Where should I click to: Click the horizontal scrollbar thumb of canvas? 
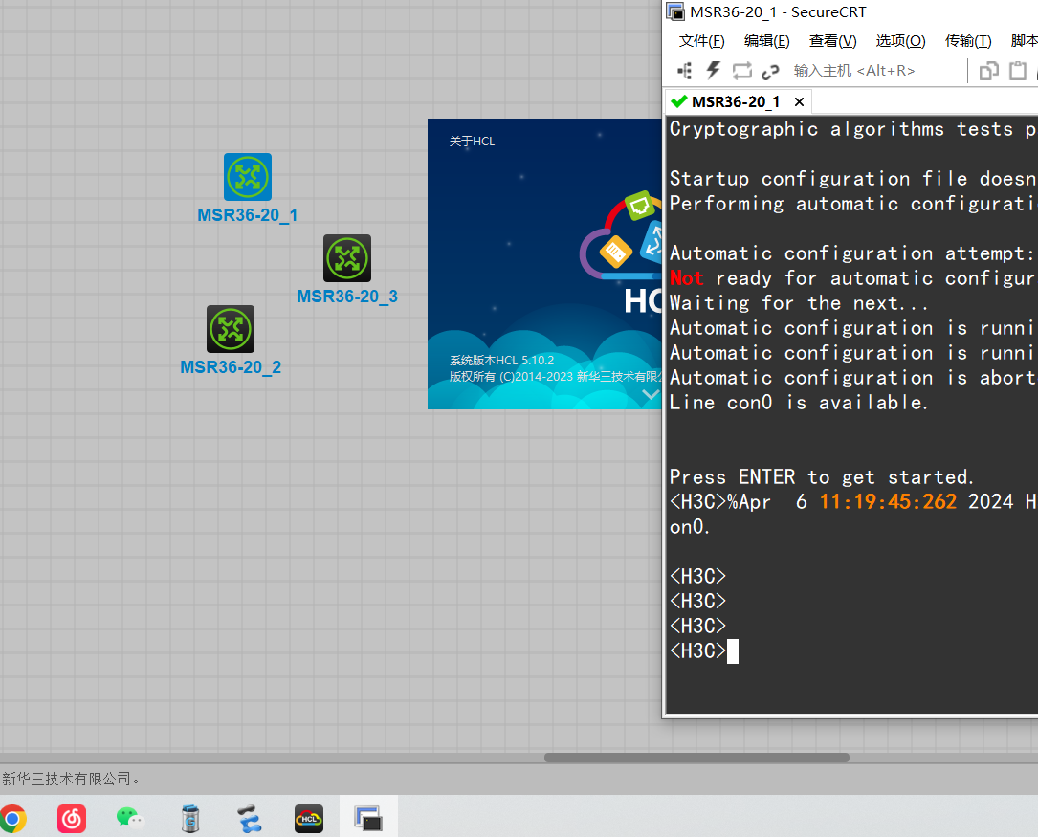click(696, 758)
